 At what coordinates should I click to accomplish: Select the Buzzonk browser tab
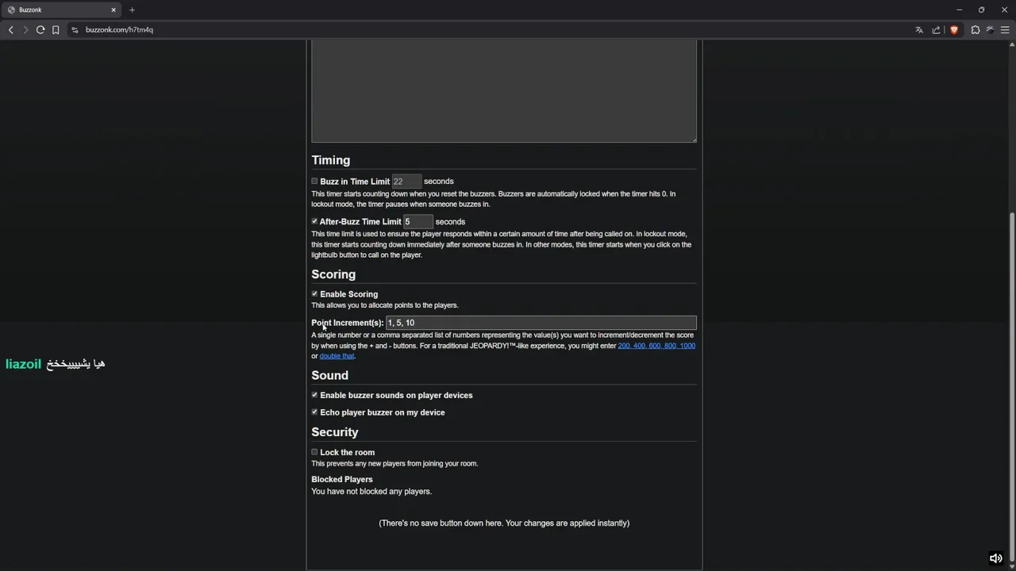click(x=61, y=10)
